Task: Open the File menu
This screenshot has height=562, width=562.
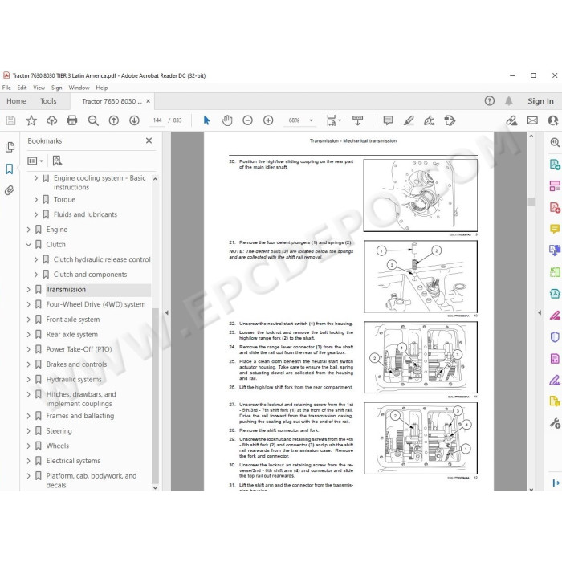Action: (6, 88)
